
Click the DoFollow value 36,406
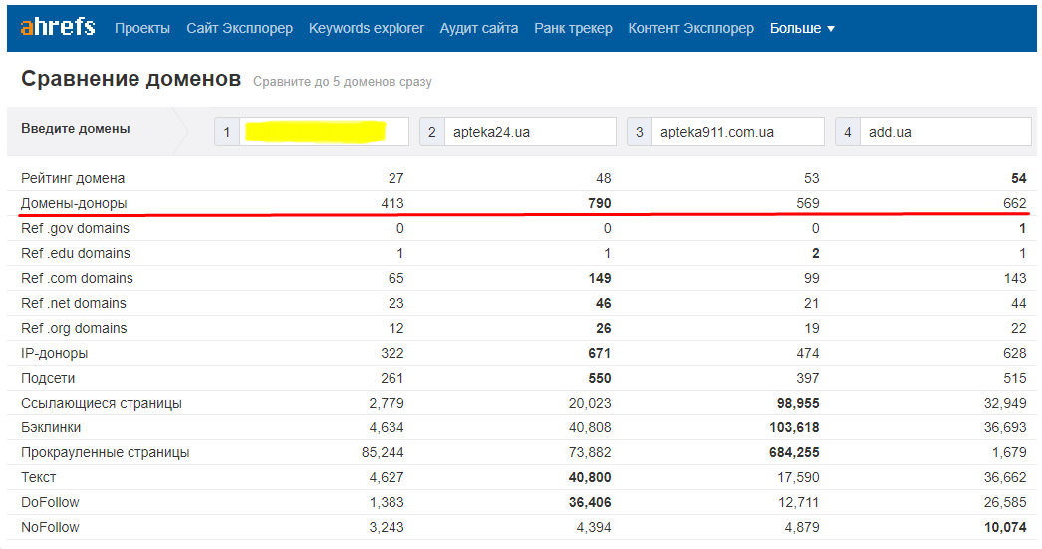point(590,502)
